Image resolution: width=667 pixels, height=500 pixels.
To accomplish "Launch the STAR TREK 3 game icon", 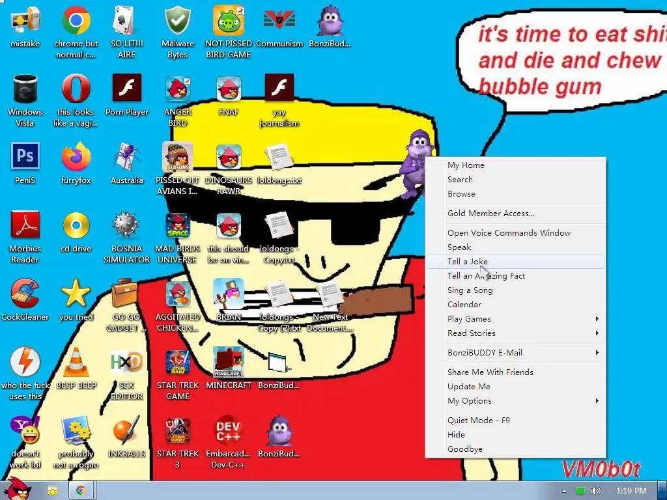I will (178, 430).
